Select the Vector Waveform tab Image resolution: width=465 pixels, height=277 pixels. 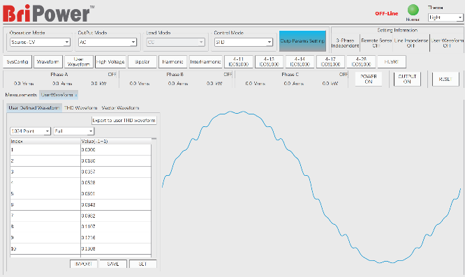[120, 108]
